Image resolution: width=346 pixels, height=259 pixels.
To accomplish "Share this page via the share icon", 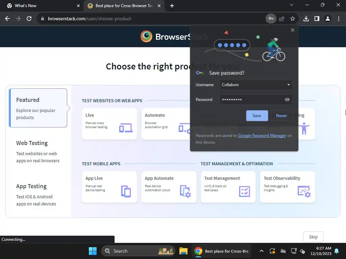I will pos(282,19).
